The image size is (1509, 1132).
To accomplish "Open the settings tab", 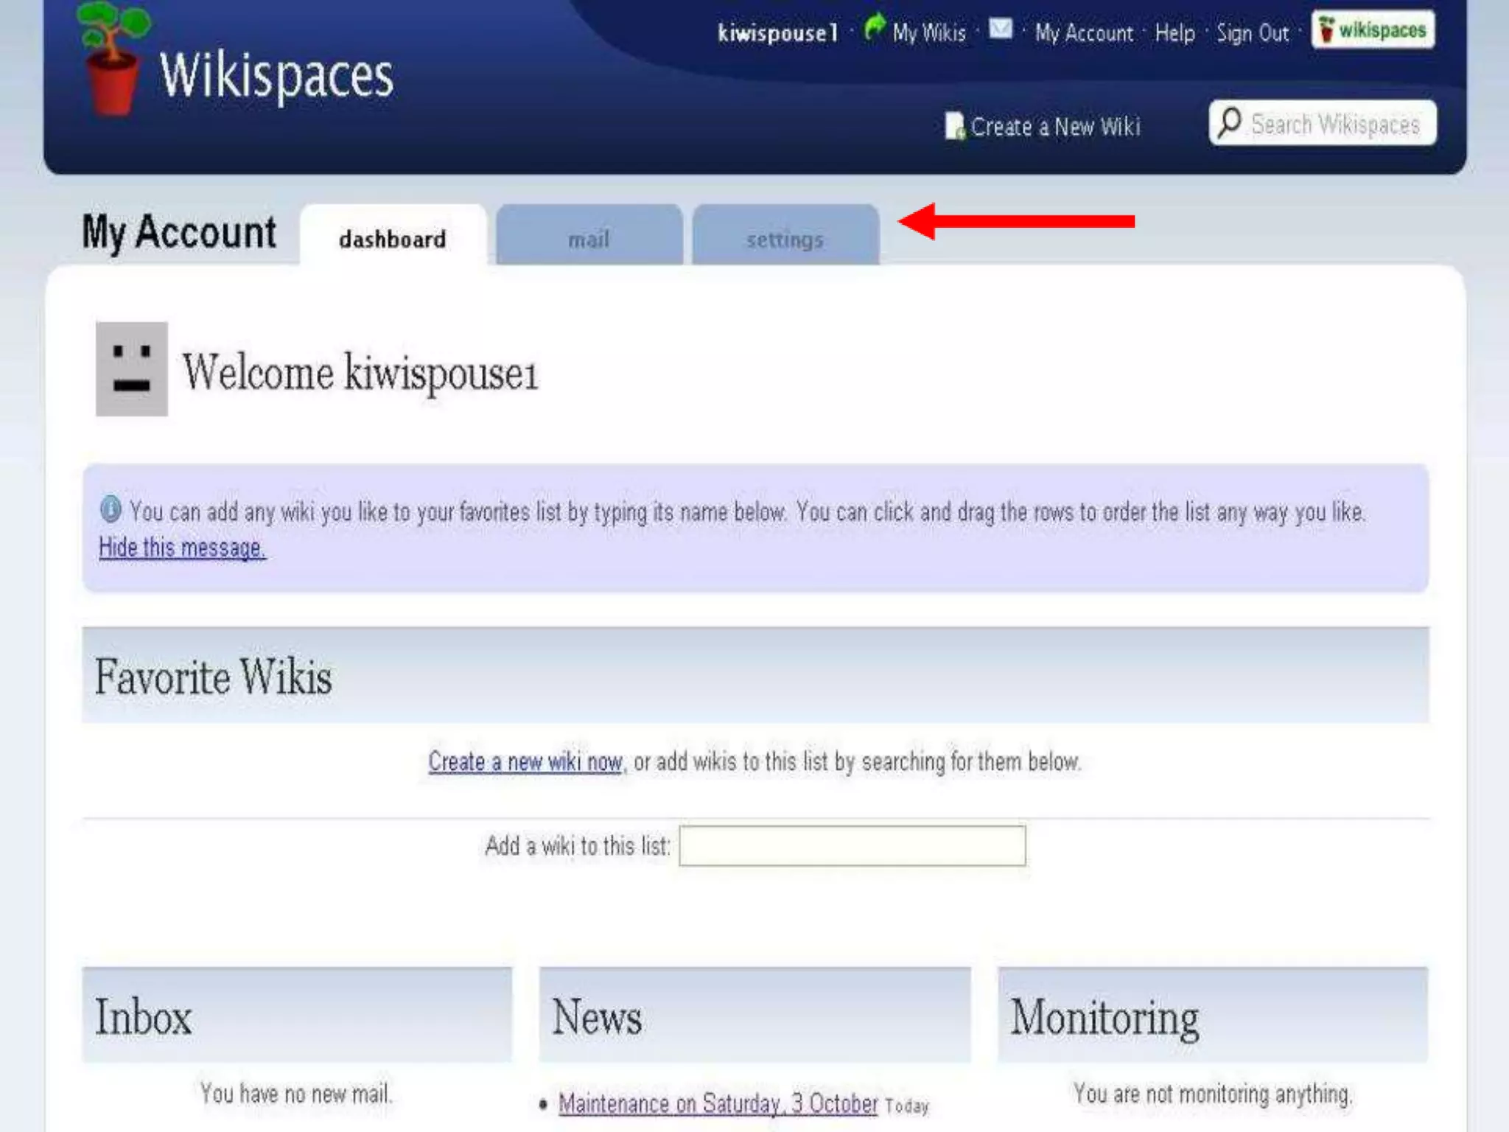I will (785, 239).
